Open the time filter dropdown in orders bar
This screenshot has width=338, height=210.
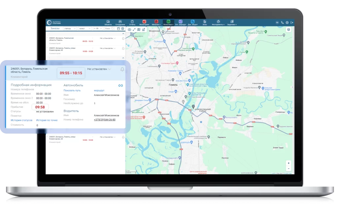(x=98, y=28)
